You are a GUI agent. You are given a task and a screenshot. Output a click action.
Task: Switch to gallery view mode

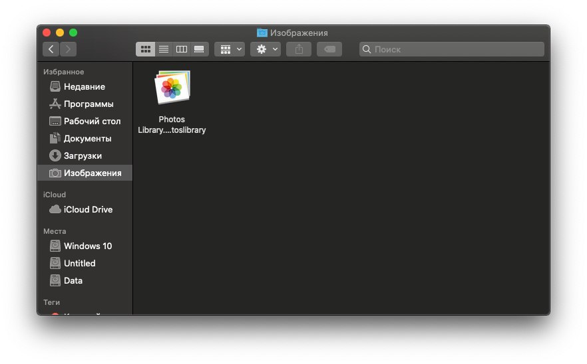pyautogui.click(x=199, y=49)
